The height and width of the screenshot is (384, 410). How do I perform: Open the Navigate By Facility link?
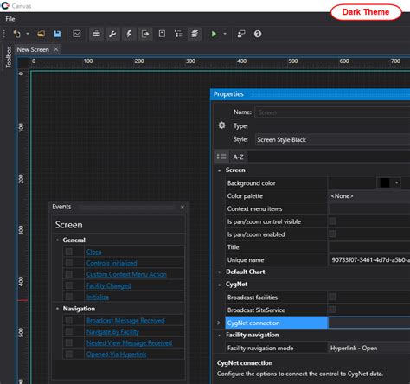point(112,332)
